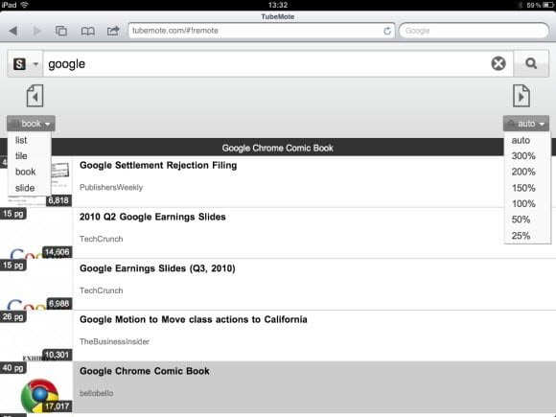Click the 17,017 view count
This screenshot has width=556, height=417.
(58, 406)
